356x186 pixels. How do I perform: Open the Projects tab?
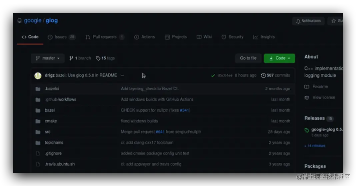click(176, 37)
